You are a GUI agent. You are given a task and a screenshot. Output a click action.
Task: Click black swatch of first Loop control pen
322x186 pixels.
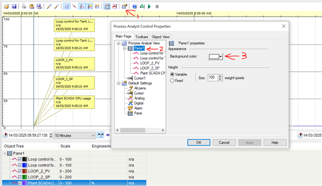25,159
